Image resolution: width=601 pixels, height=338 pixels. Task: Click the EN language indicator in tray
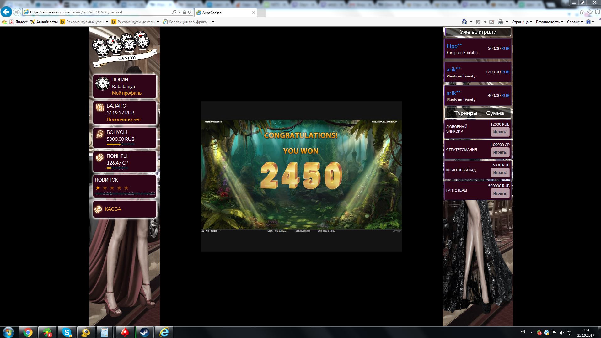(523, 332)
